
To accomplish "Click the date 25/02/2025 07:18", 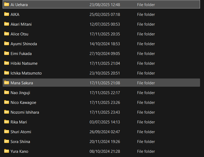I will click(105, 15).
